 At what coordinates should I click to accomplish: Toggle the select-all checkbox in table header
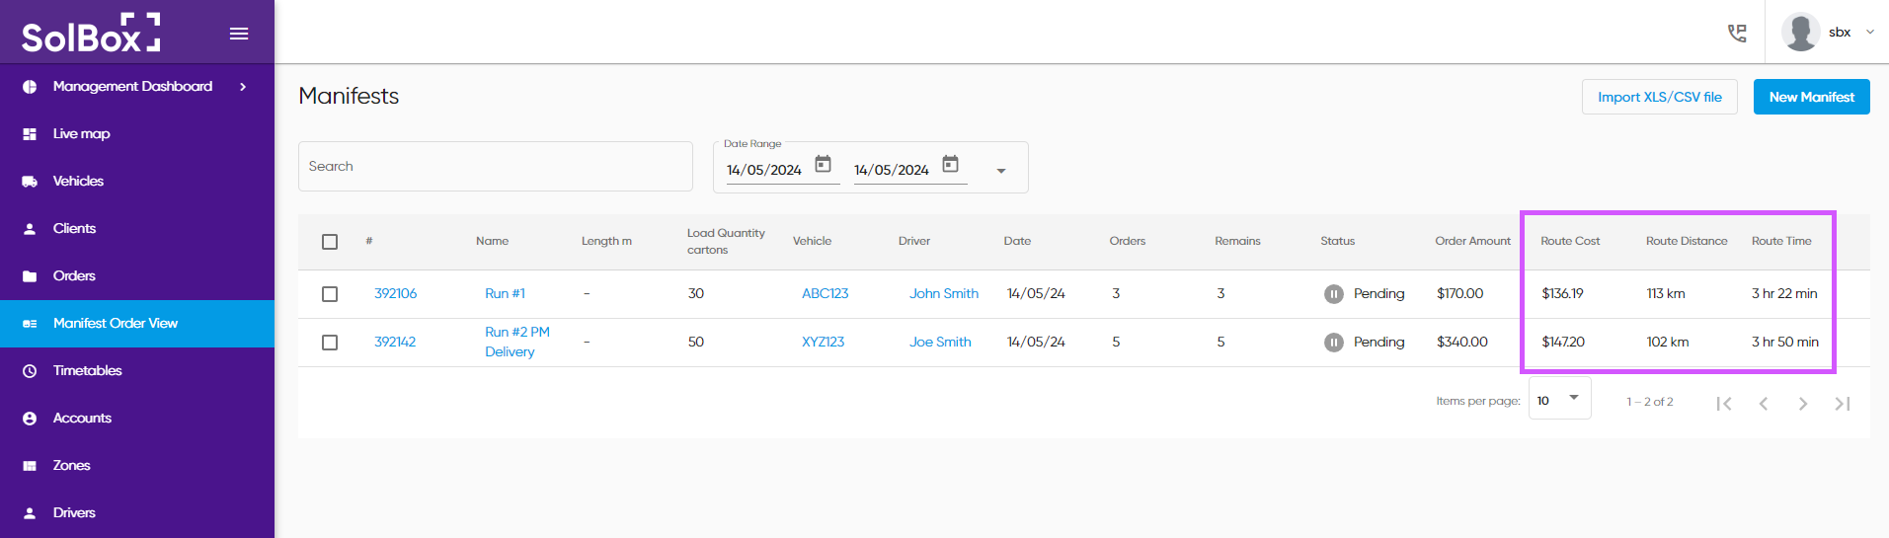pos(330,242)
